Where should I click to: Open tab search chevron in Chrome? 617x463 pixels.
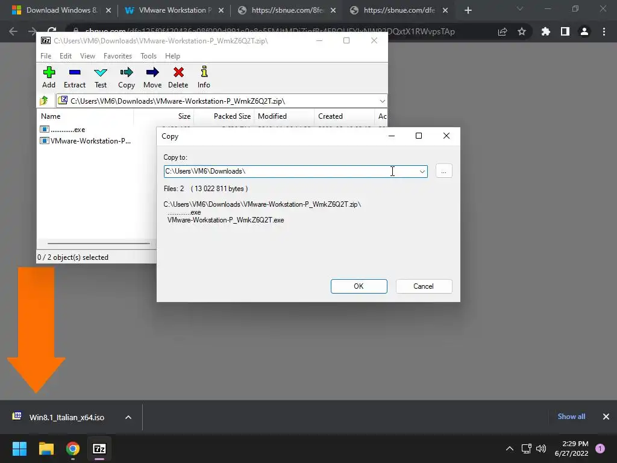point(519,8)
